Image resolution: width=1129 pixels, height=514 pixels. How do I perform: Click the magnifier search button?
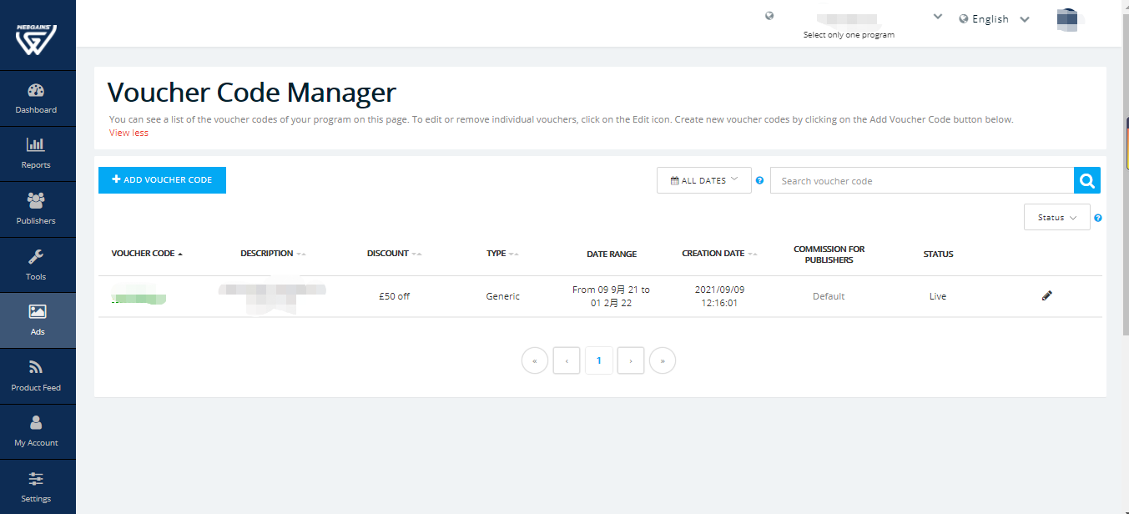(x=1087, y=180)
